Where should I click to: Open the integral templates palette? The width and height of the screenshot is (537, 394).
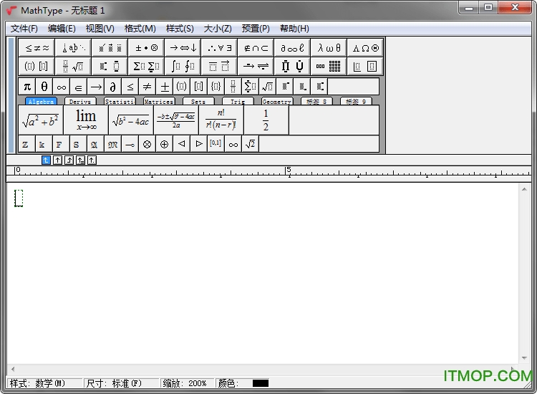click(183, 66)
